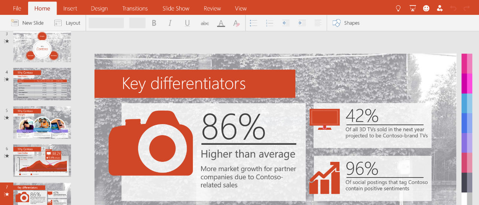Viewport: 479px width, 205px height.
Task: Select the rising bar chart graphic
Action: [x=325, y=178]
